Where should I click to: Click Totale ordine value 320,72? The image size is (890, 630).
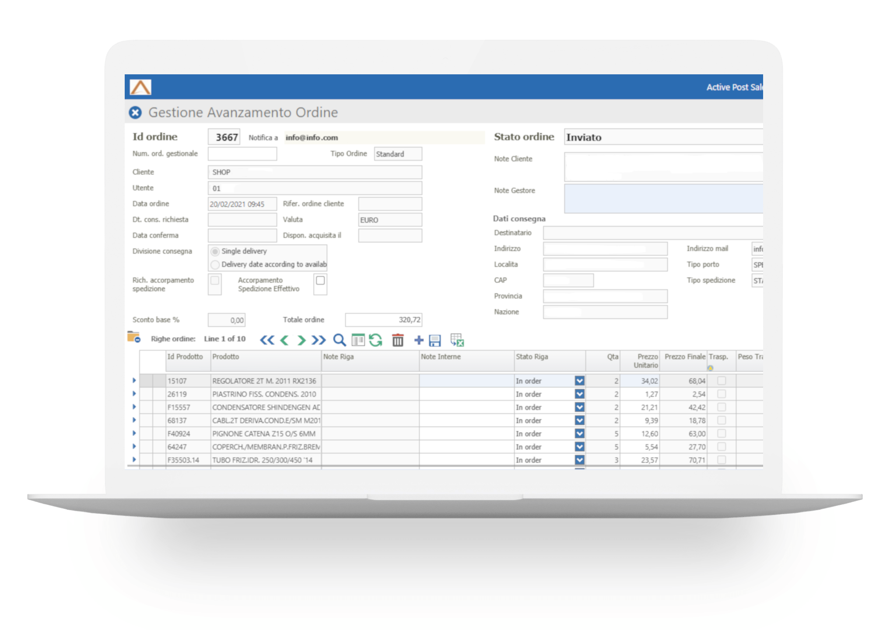tap(384, 320)
